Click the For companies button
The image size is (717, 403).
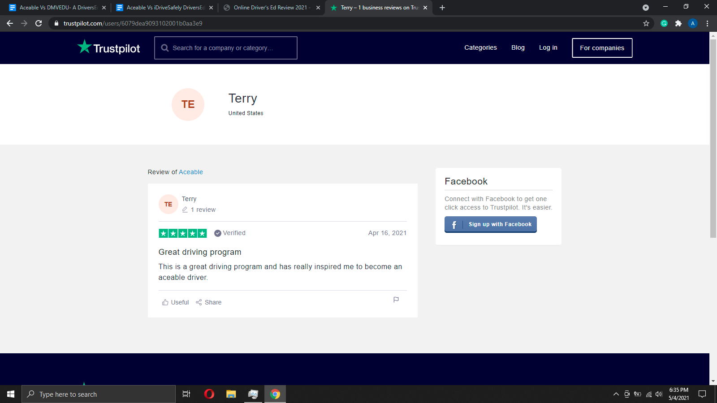pyautogui.click(x=602, y=48)
